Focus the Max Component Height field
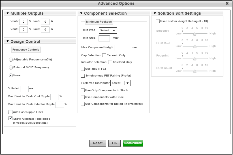233x155 pixels. 122,48
